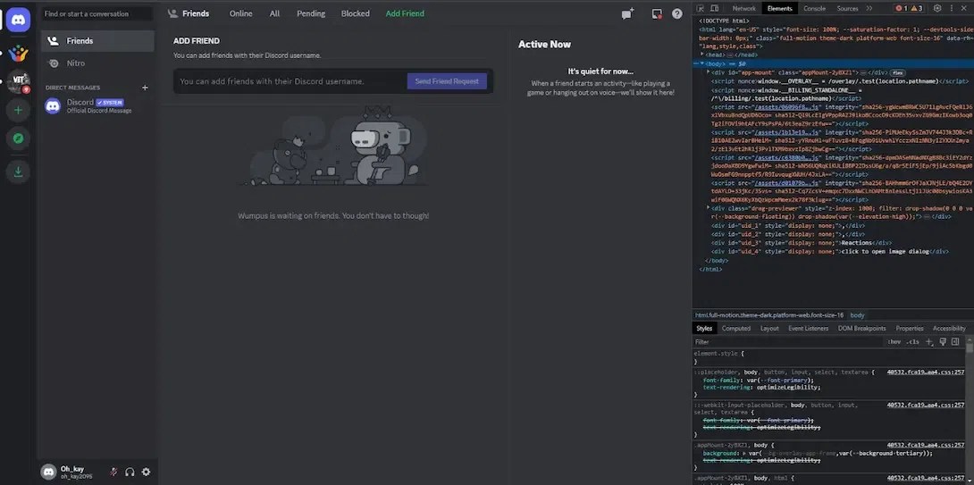This screenshot has width=974, height=485.
Task: Click the body breadcrumb in DevTools
Action: point(857,314)
